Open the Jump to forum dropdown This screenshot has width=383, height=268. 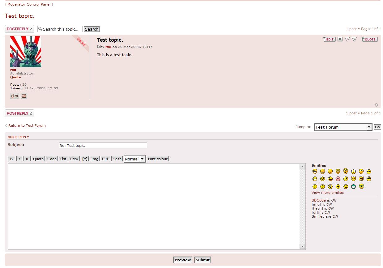point(343,127)
